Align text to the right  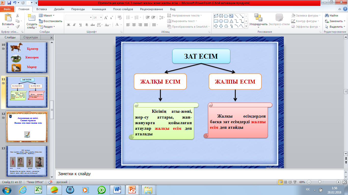tap(140, 25)
